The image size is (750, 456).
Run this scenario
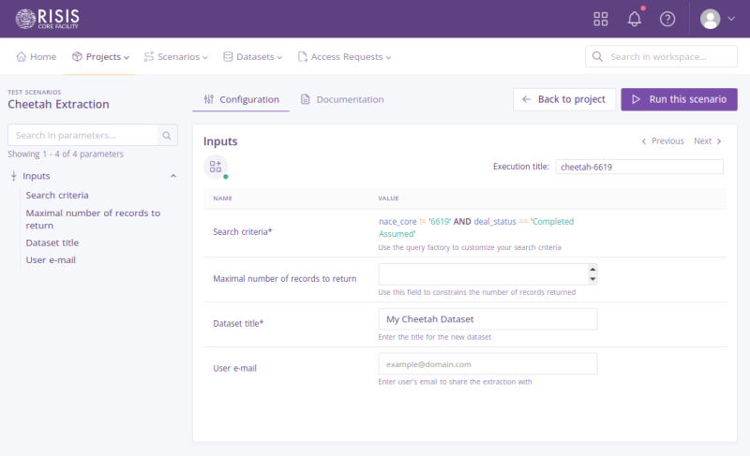coord(679,99)
